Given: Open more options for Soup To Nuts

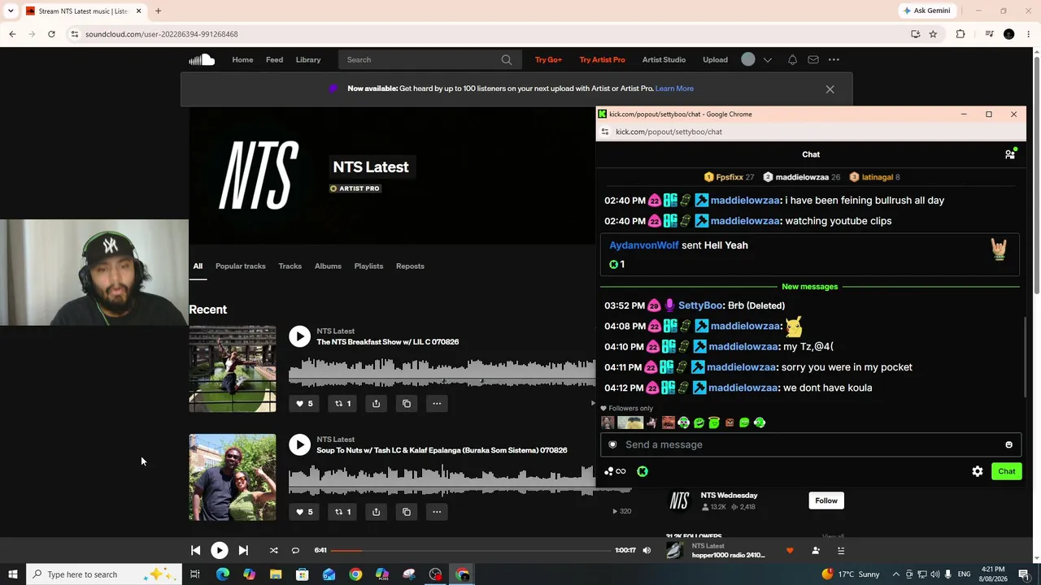Looking at the screenshot, I should [x=437, y=512].
